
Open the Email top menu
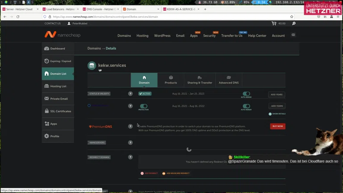pyautogui.click(x=180, y=36)
